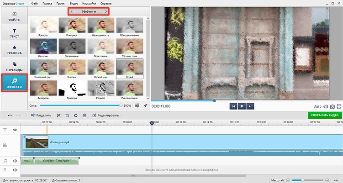The image size is (343, 183).
Task: Undo the last action
Action: point(10,115)
